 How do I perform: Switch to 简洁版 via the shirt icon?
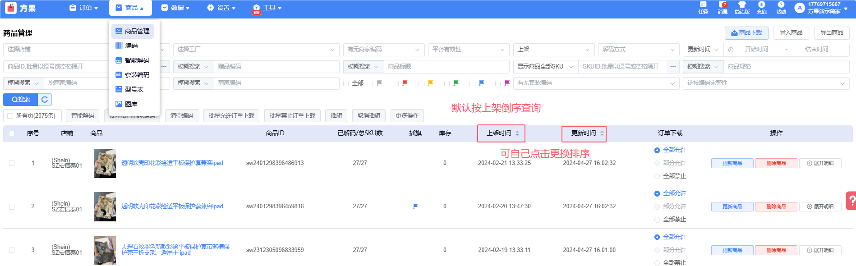click(x=742, y=8)
